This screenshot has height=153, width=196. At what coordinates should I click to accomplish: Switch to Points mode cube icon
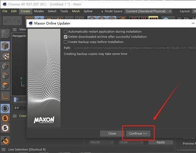(x=5, y=66)
